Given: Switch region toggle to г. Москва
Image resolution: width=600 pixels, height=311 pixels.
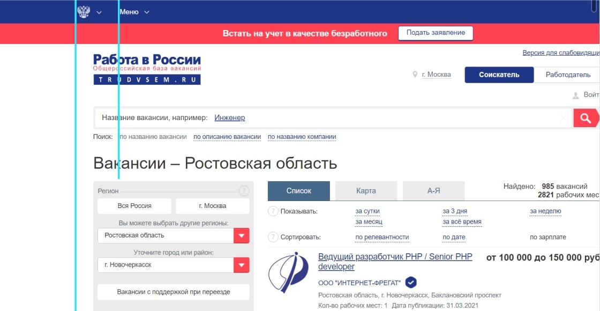Looking at the screenshot, I should (212, 206).
